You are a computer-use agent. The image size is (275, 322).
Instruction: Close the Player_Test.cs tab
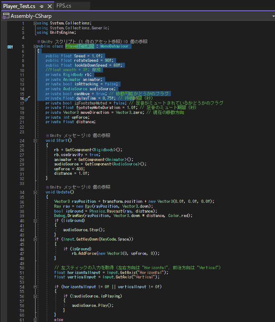click(50, 6)
